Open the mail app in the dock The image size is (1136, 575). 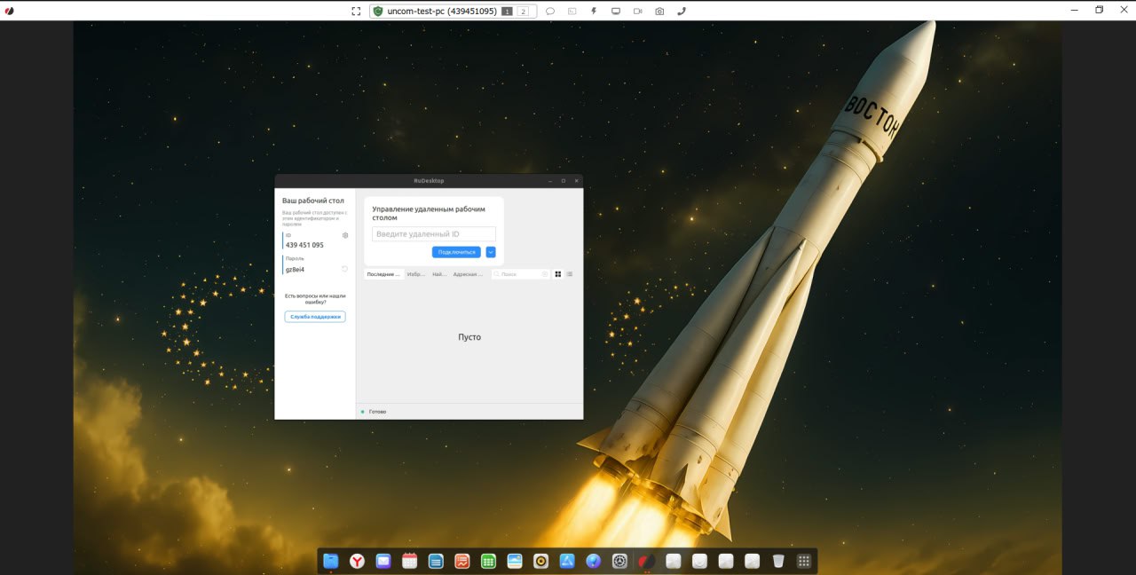coord(383,561)
